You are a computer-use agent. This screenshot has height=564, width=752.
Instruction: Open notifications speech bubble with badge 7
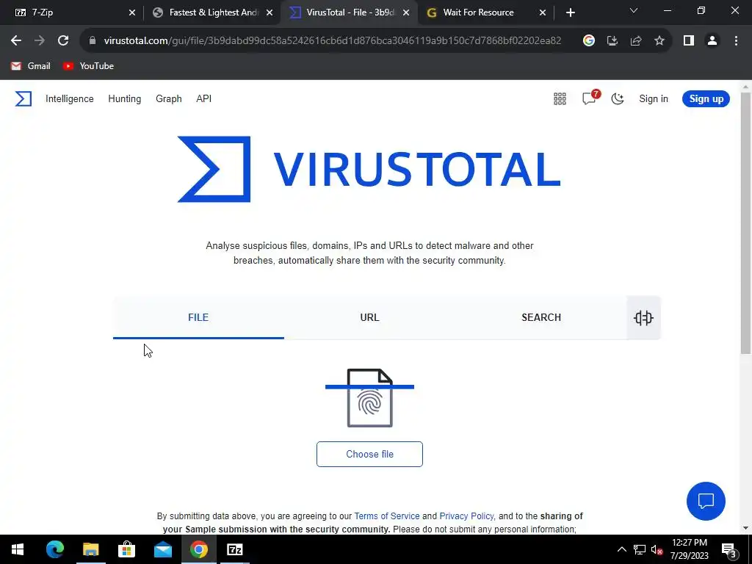pos(590,98)
